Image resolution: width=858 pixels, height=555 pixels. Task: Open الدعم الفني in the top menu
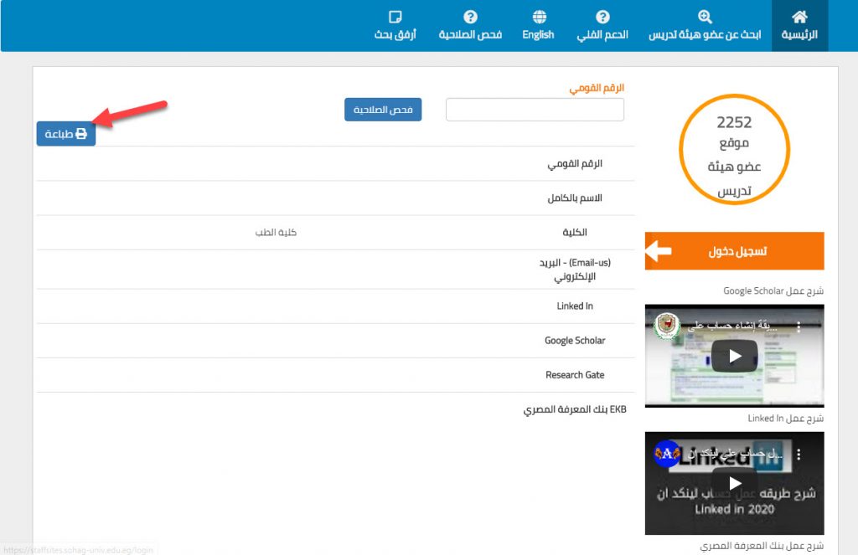pos(602,34)
